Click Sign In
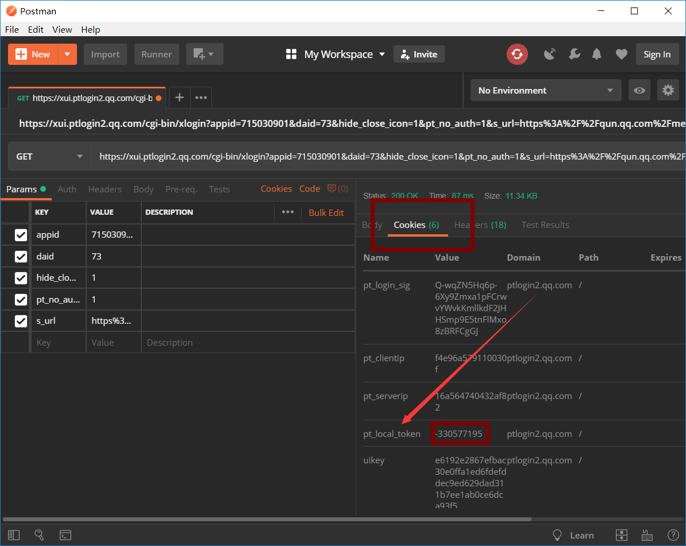This screenshot has height=546, width=686. [x=657, y=54]
